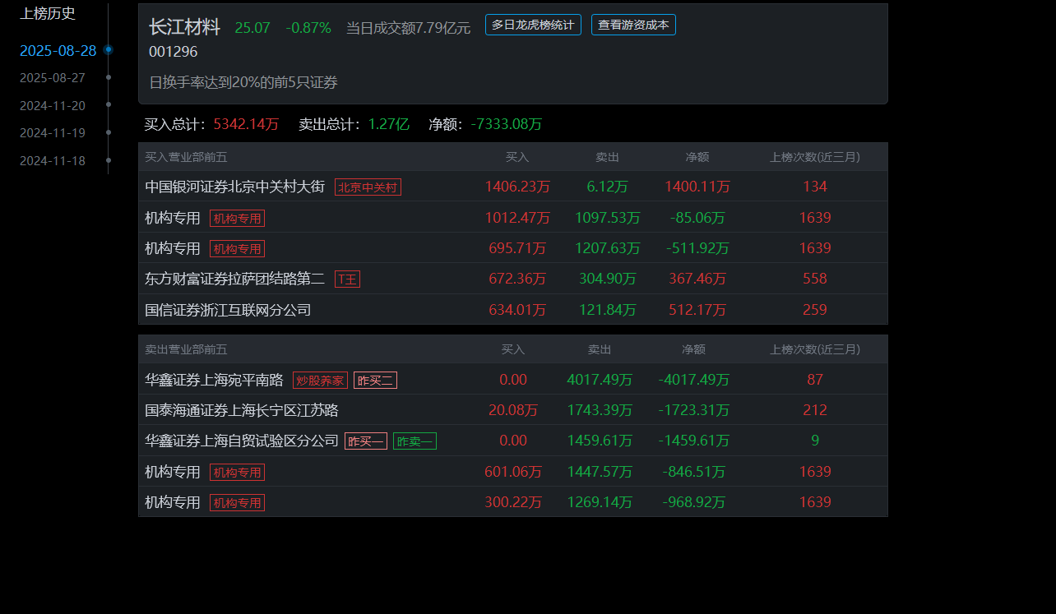Click the net value -4017.49万
Screen dimensions: 1056x614
coord(694,380)
